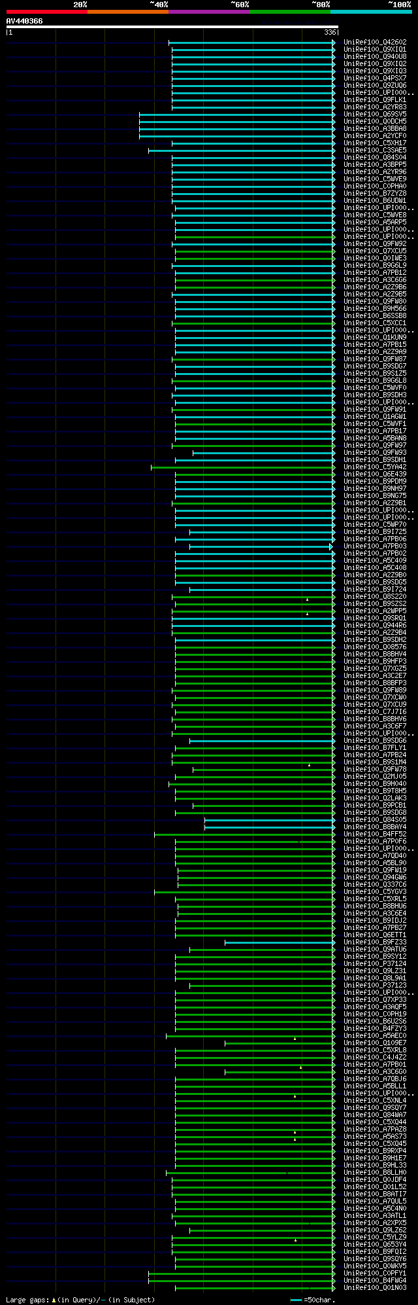Click hit label UniRef100_C5XCC1
The image size is (418, 1305).
tap(375, 323)
